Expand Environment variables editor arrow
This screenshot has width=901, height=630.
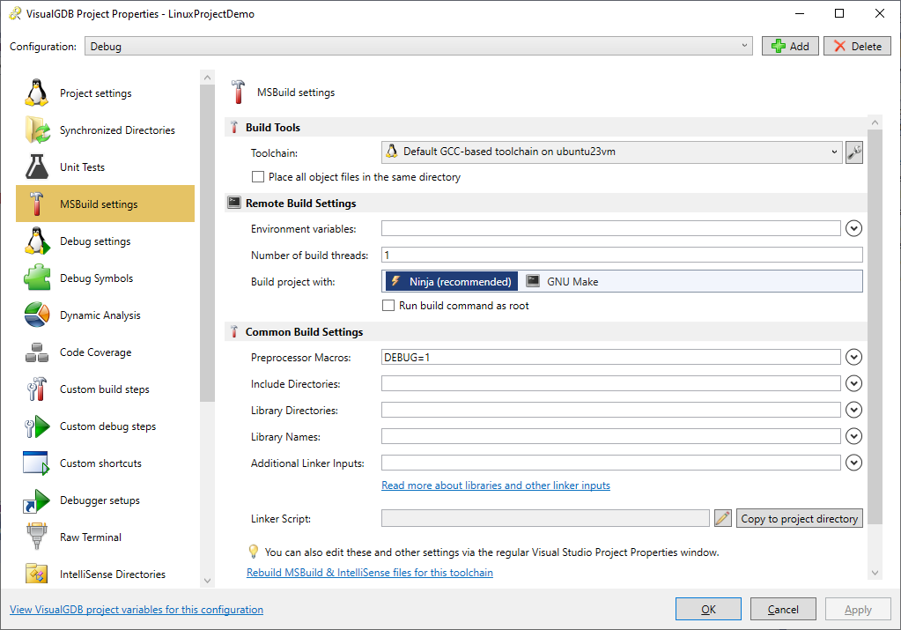click(854, 228)
